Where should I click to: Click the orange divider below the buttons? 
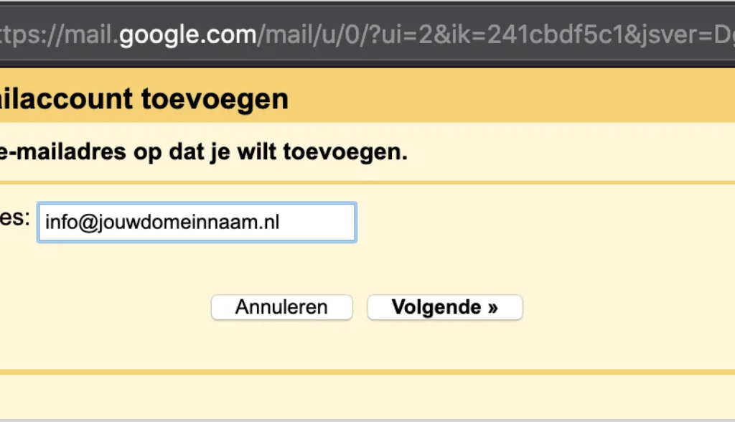(359, 372)
